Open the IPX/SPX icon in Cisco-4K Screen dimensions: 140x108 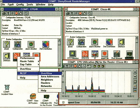coord(85,54)
